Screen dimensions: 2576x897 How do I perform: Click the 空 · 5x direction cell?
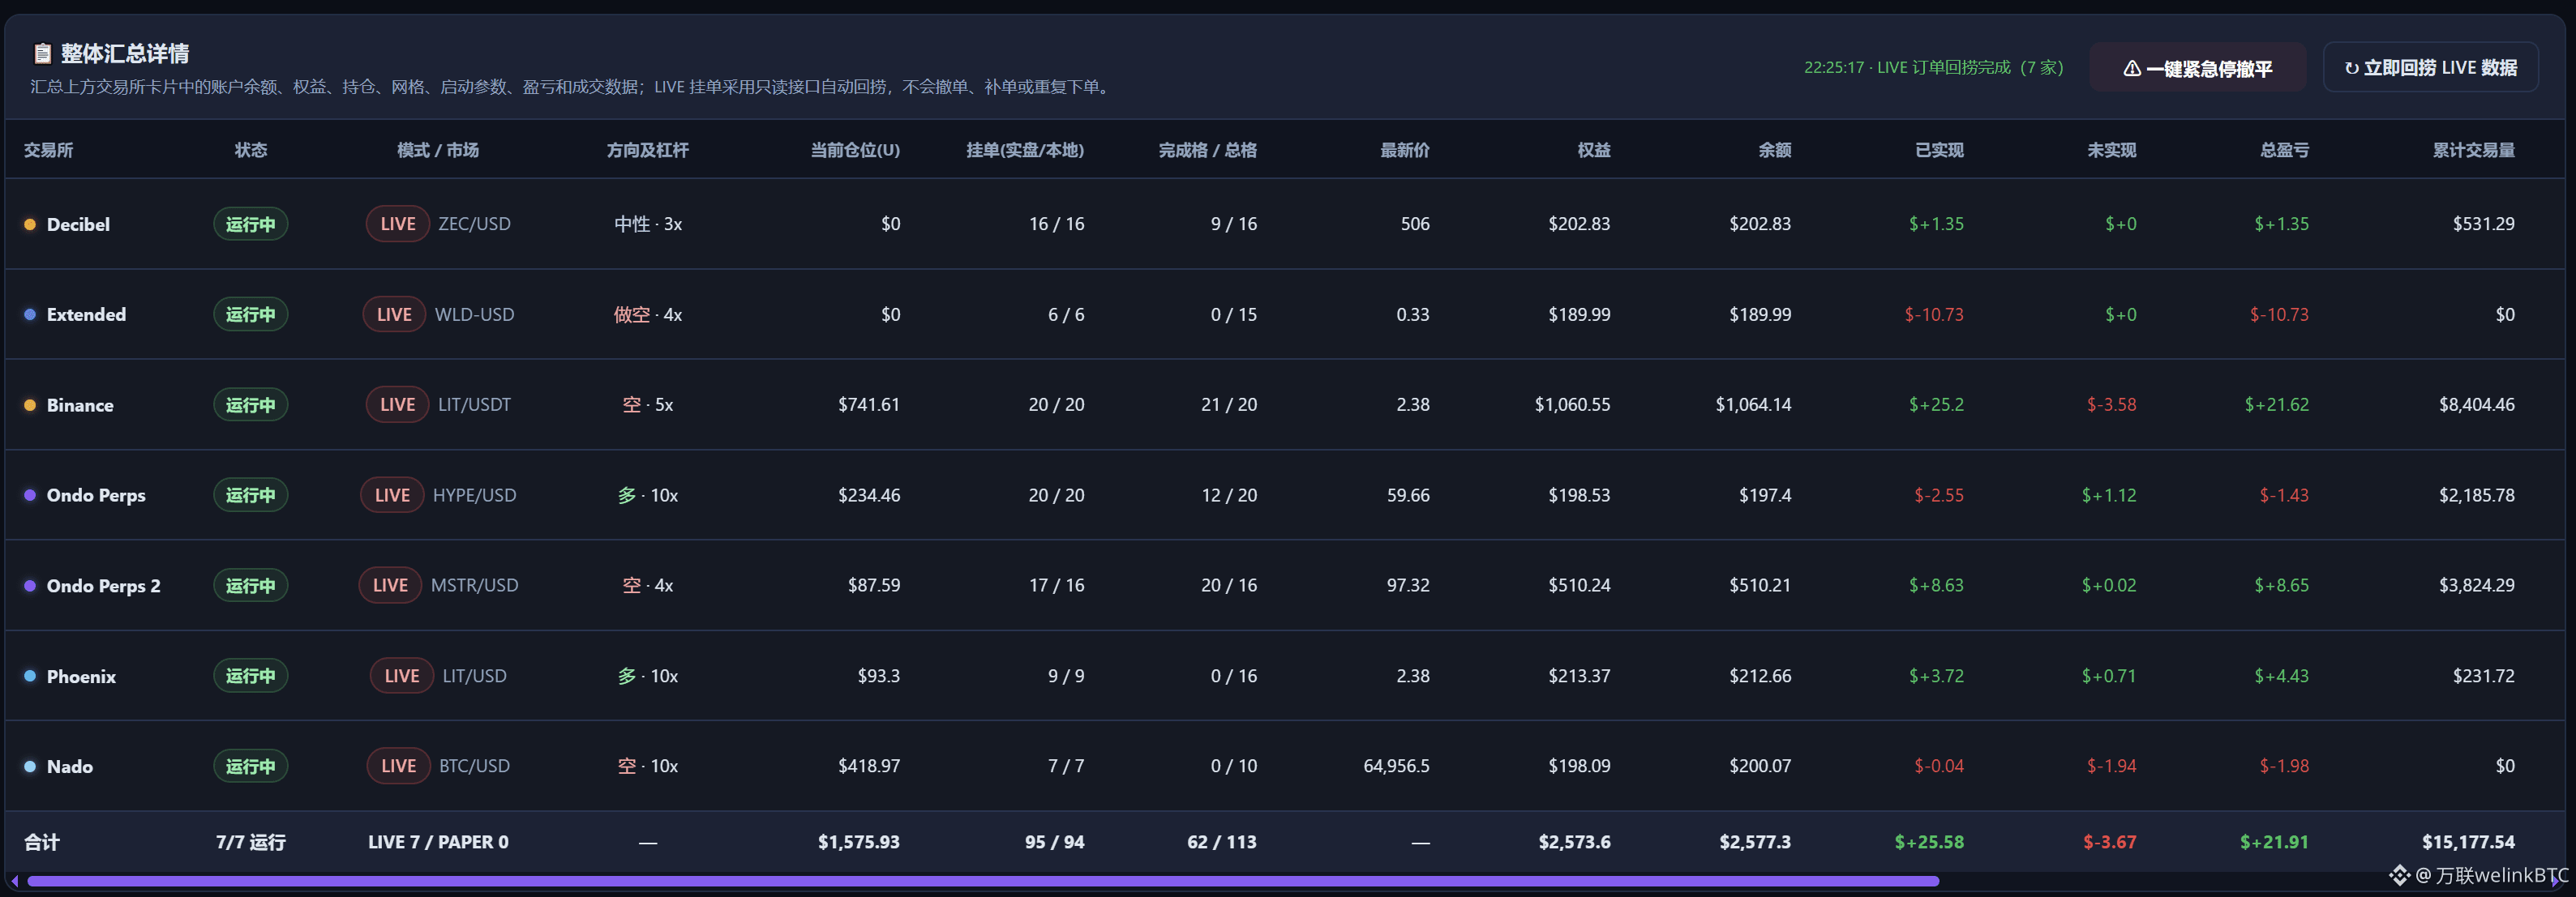[648, 405]
